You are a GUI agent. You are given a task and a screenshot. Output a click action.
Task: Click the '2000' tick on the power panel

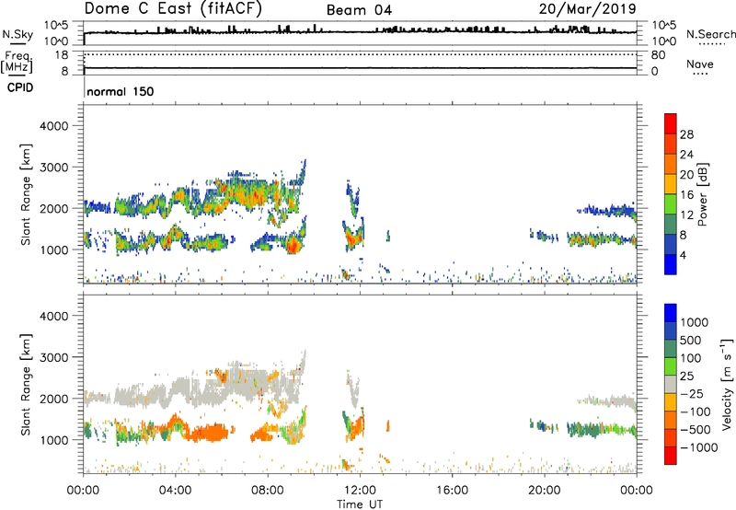pyautogui.click(x=54, y=208)
